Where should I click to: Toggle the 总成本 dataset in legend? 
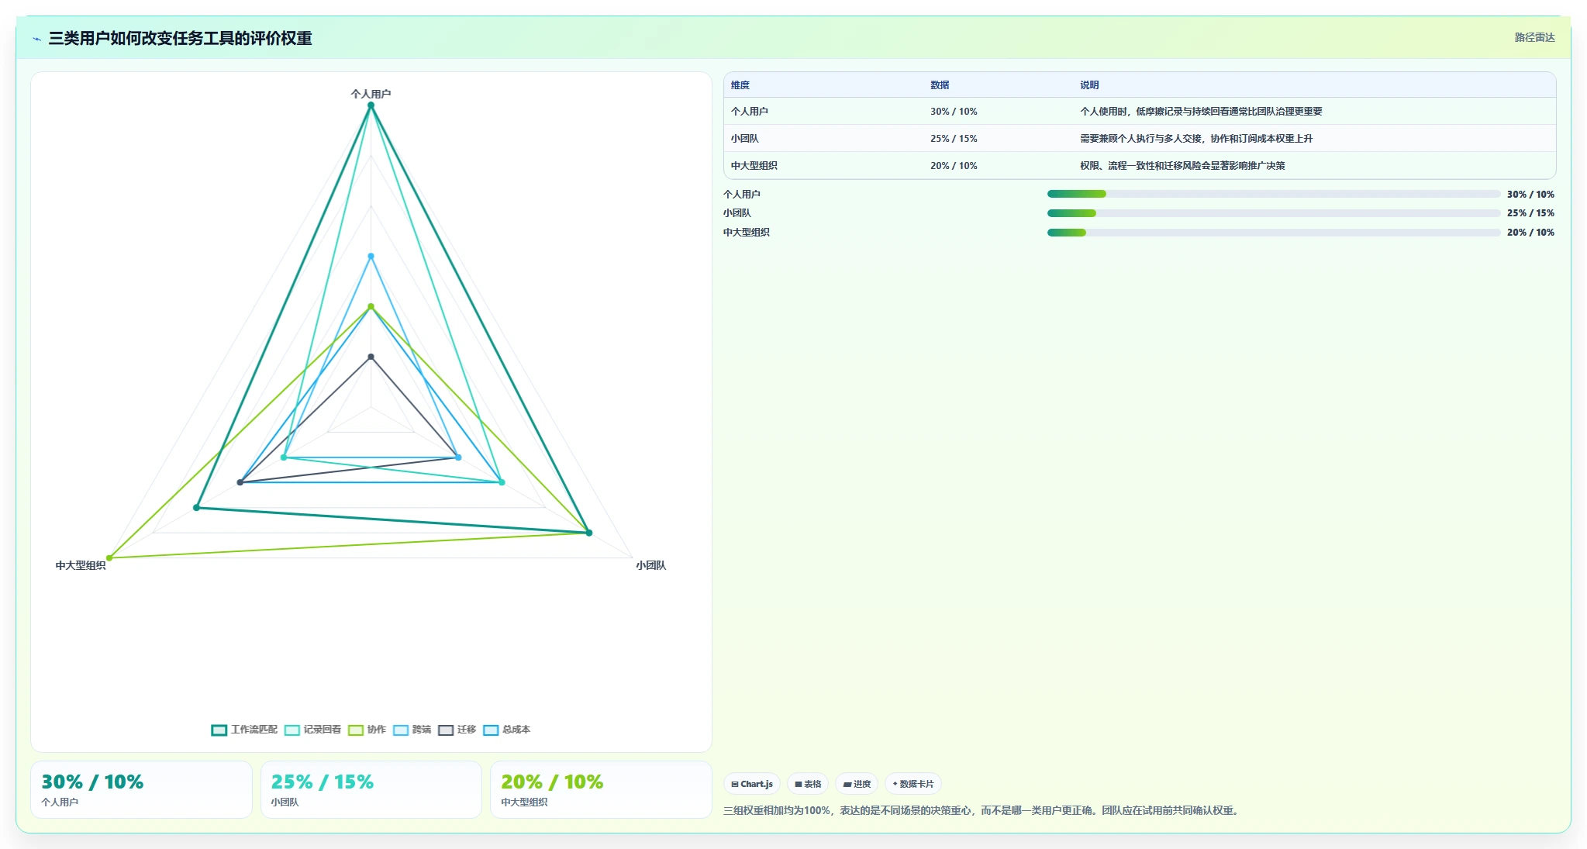point(506,730)
